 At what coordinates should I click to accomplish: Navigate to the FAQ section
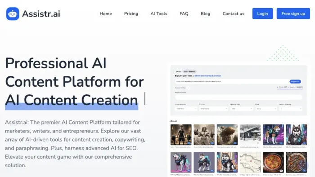(184, 13)
